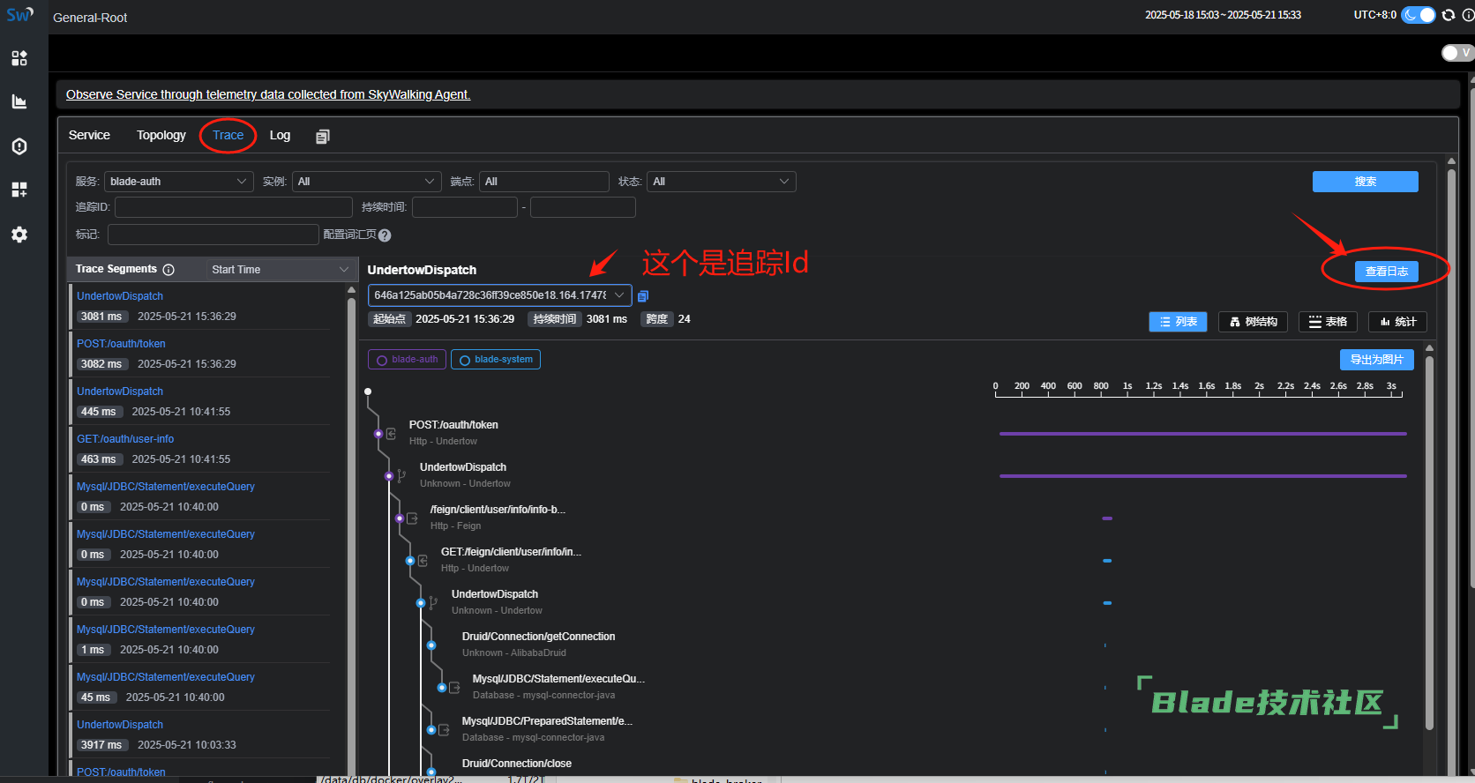This screenshot has width=1475, height=783.
Task: Click the info icon at top right
Action: pos(1468,15)
